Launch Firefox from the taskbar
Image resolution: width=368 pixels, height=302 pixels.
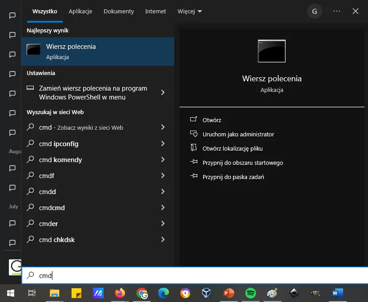120,293
